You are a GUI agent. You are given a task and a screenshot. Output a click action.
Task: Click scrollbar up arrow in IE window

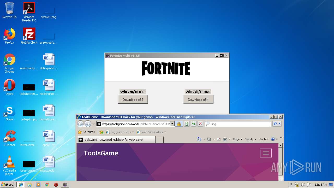point(281,145)
